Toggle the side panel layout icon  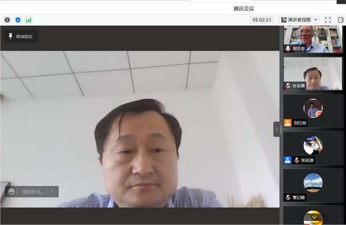(x=341, y=20)
